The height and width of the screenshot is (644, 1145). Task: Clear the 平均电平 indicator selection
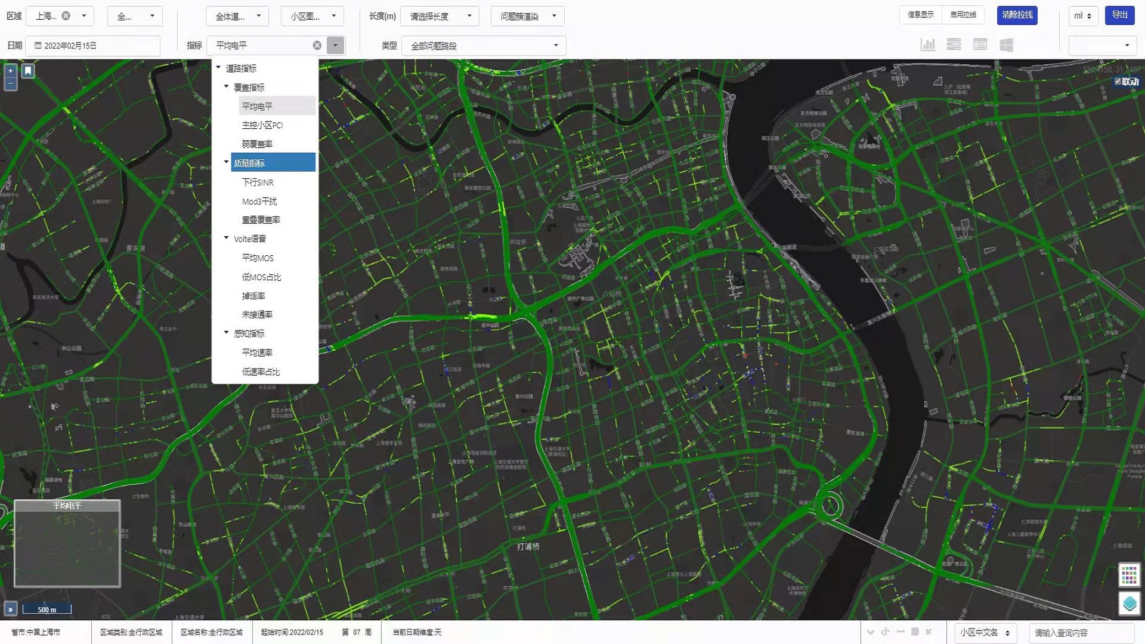317,45
